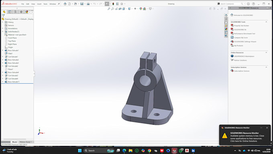Click the New document icon
Screen dimensions: 273x154
pyautogui.click(x=69, y=4)
